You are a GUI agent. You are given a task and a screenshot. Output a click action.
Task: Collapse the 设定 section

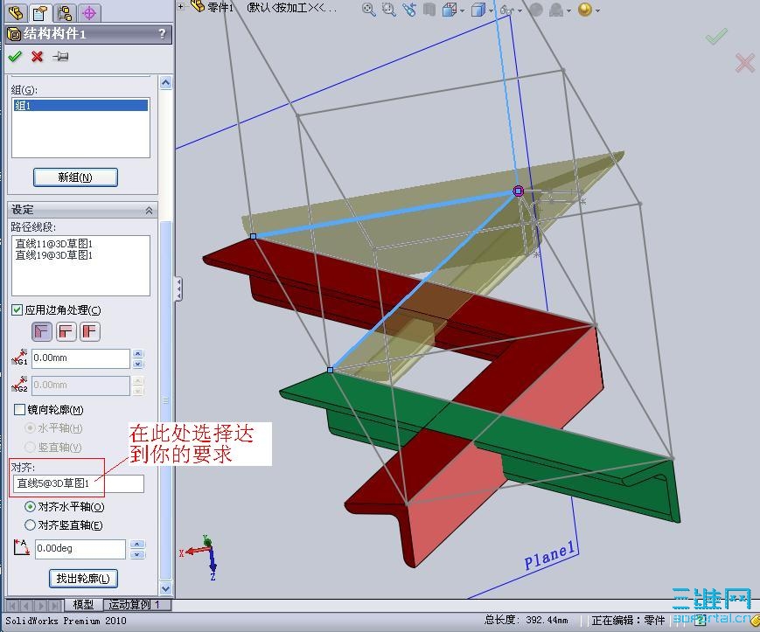coord(149,210)
